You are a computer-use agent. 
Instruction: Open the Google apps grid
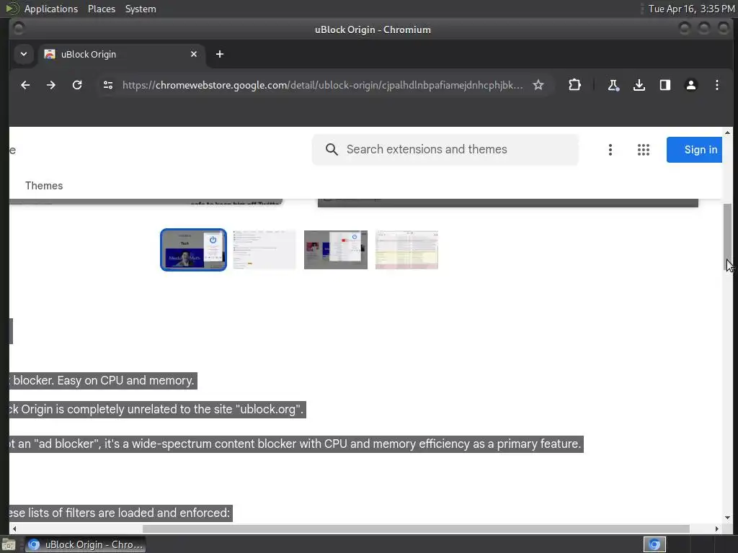pyautogui.click(x=644, y=150)
